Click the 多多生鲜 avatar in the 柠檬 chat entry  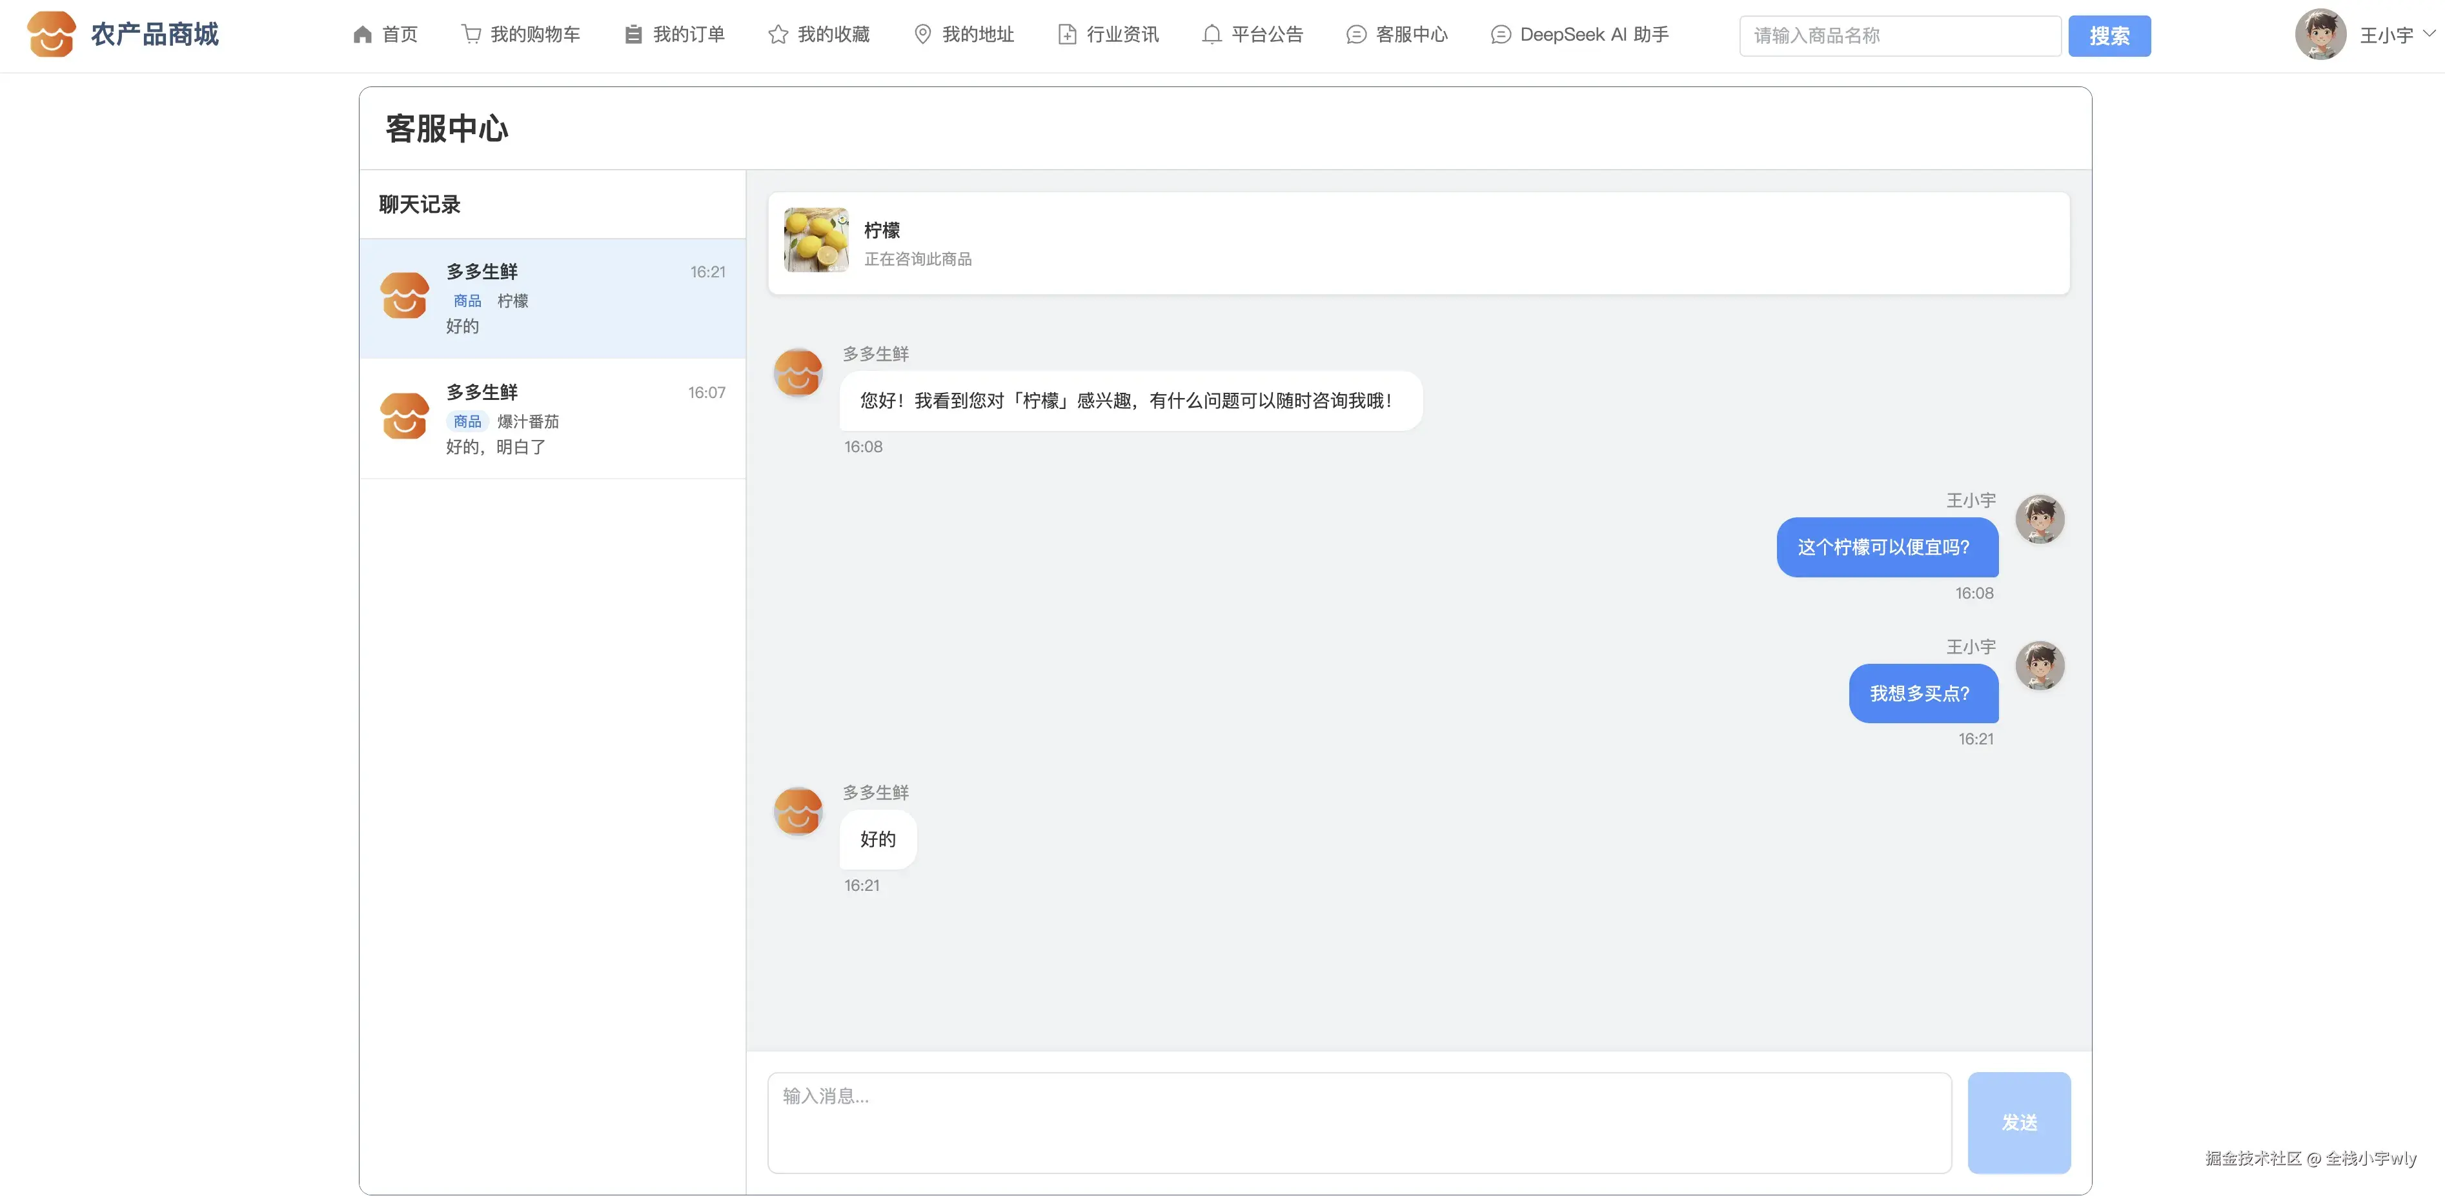coord(404,296)
